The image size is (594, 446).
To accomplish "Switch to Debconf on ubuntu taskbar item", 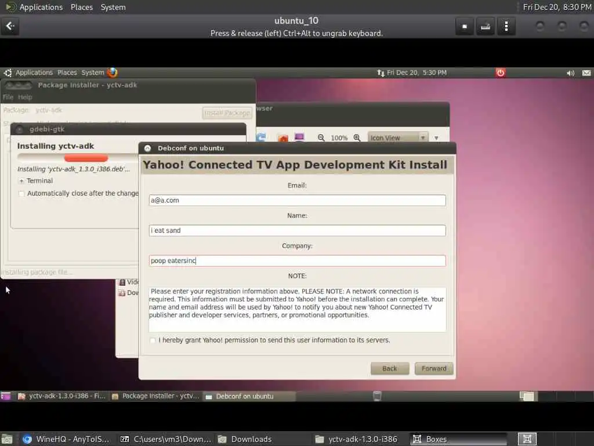I will [249, 396].
